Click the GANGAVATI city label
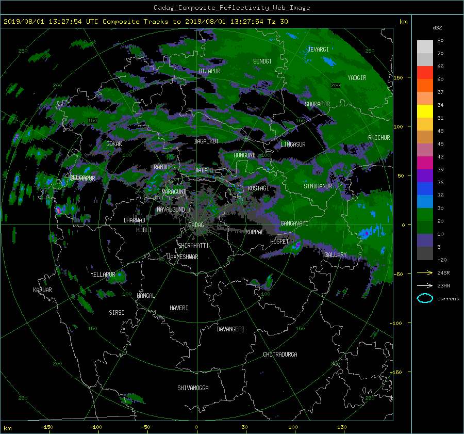The height and width of the screenshot is (434, 464). (x=294, y=223)
